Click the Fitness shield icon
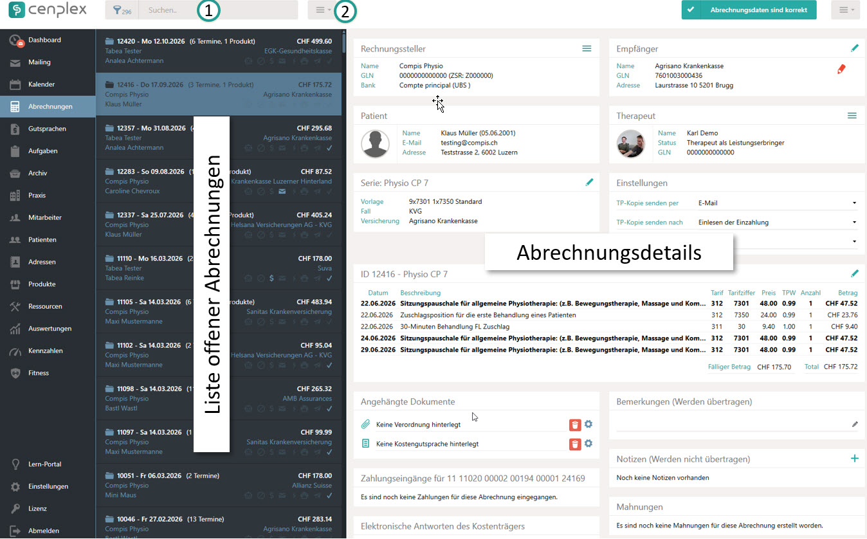Viewport: 867px width, 539px height. [x=15, y=373]
